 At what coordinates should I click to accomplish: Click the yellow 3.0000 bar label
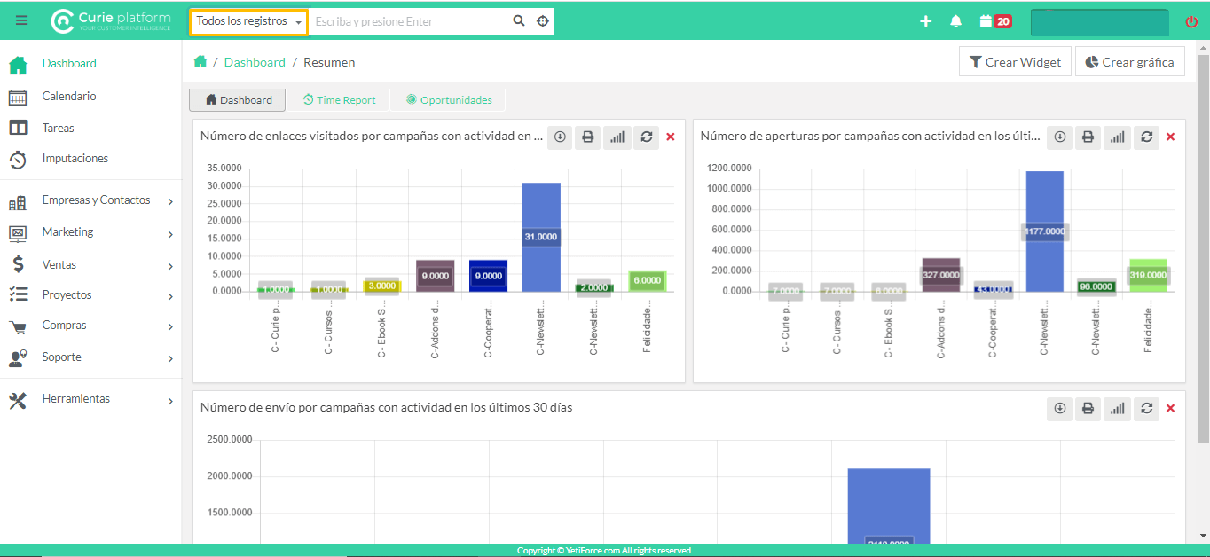(x=382, y=286)
